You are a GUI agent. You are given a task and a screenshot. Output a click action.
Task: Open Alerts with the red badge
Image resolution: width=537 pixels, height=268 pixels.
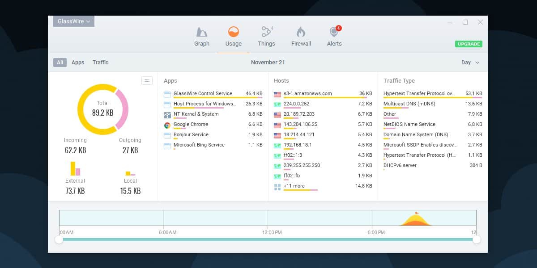click(334, 32)
